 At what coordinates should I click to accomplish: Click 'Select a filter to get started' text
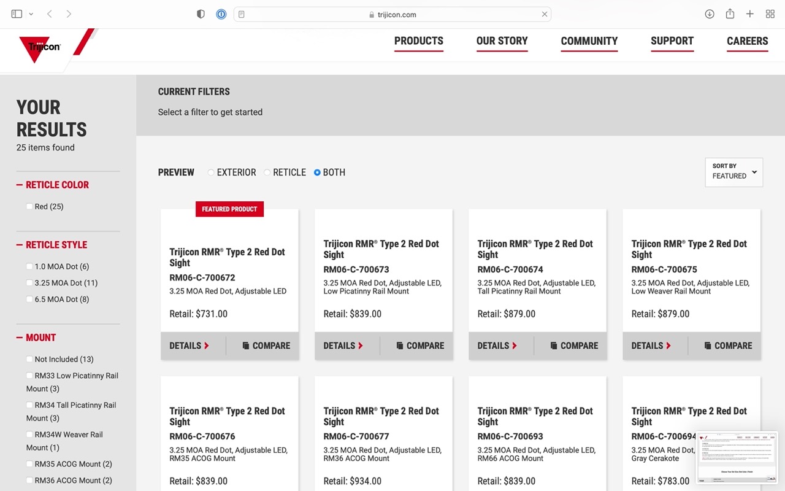click(210, 112)
